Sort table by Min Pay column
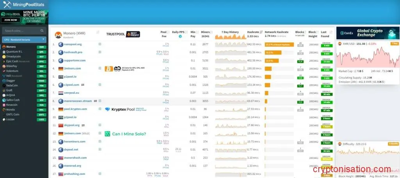400x178 pixels. tap(197, 32)
